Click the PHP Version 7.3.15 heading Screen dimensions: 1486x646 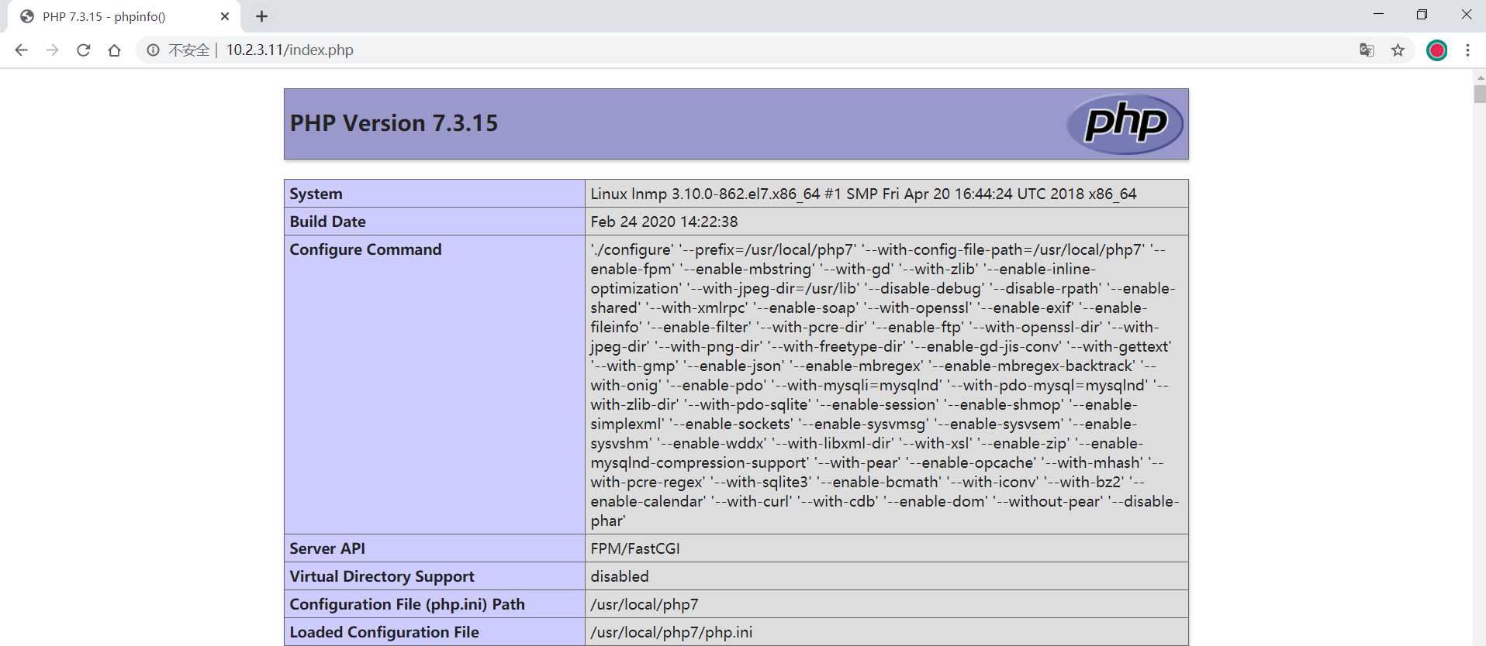(394, 123)
